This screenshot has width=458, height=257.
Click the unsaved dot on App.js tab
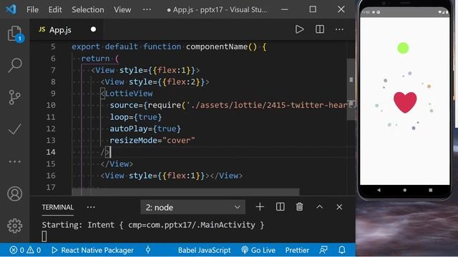(93, 29)
